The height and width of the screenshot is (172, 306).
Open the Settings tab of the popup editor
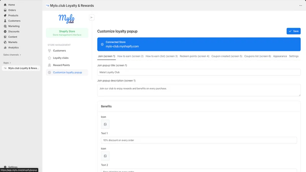tap(294, 56)
